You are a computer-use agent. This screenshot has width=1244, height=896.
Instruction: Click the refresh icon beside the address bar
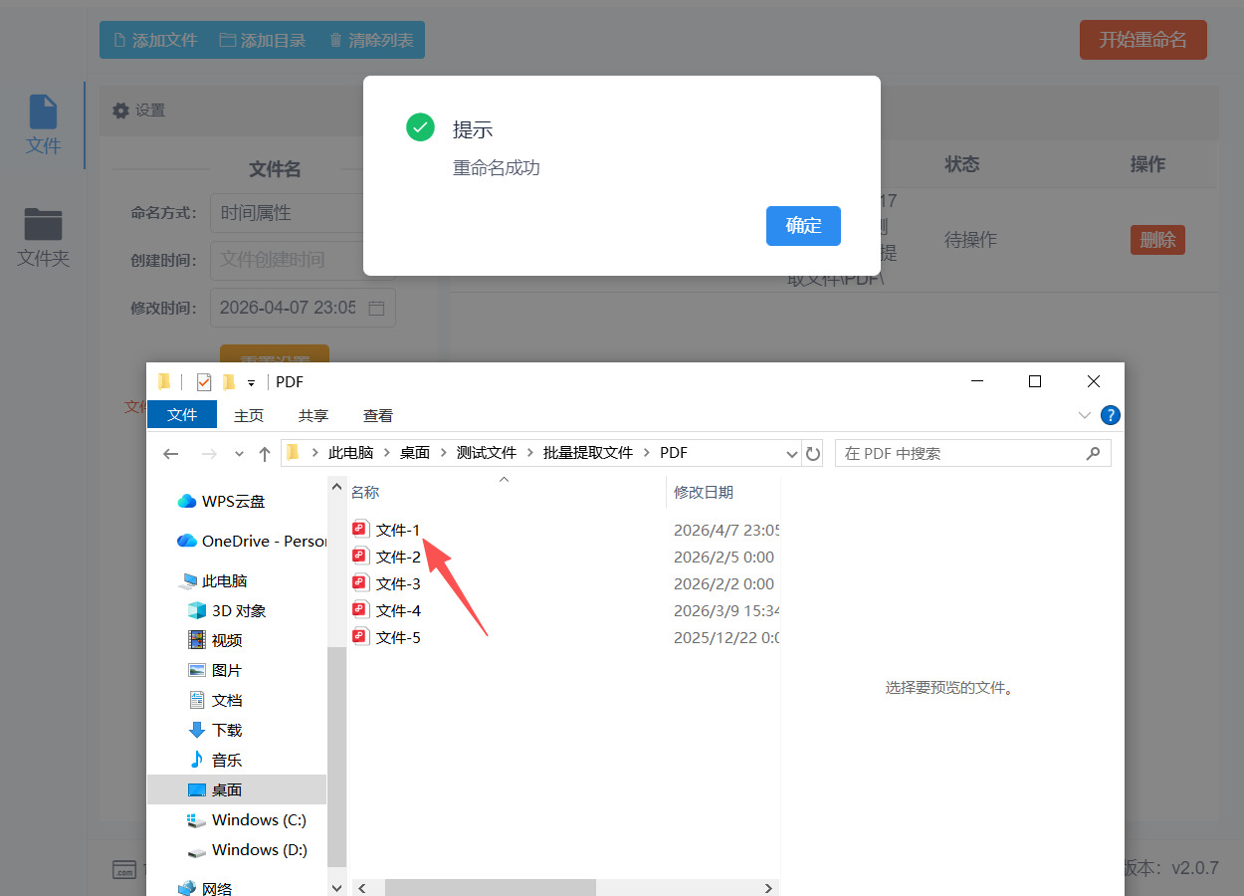tap(813, 452)
